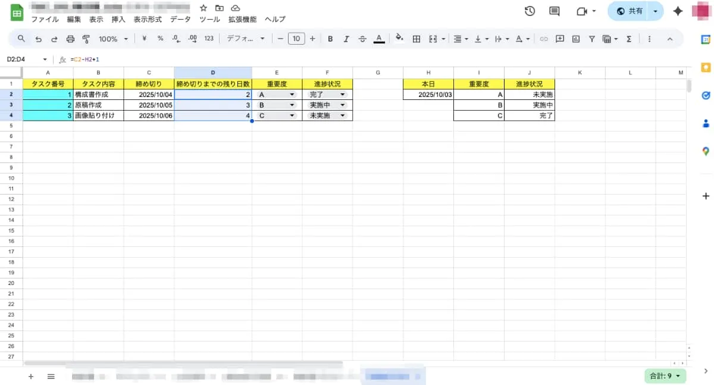Click the borders icon in the toolbar
Image resolution: width=714 pixels, height=385 pixels.
(x=416, y=39)
